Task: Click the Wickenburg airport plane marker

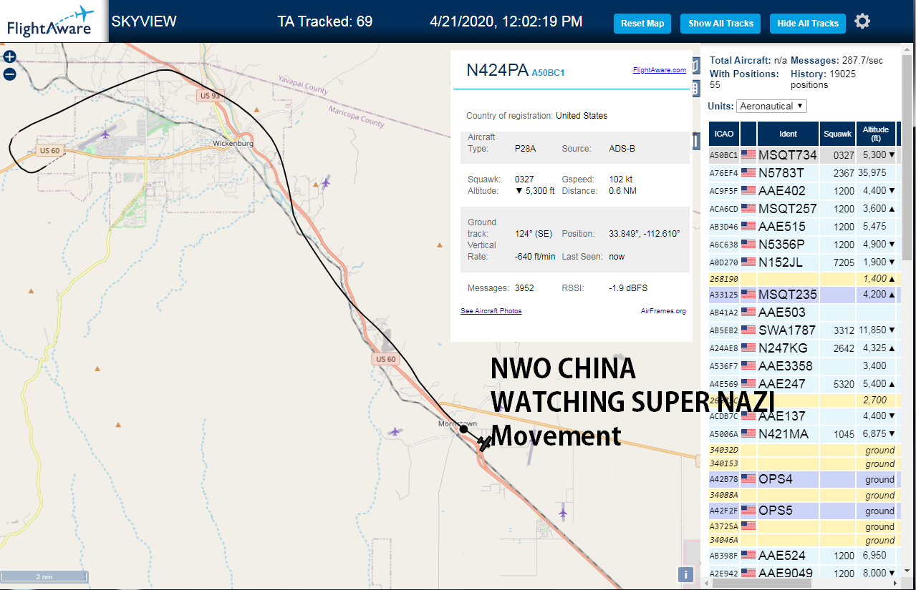Action: click(106, 134)
